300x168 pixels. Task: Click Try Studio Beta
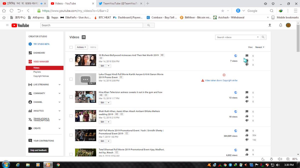click(x=41, y=44)
